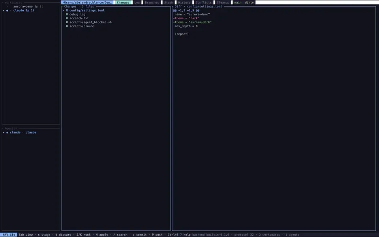Click Workspaces panel title
379x237 pixels.
pos(13,2)
